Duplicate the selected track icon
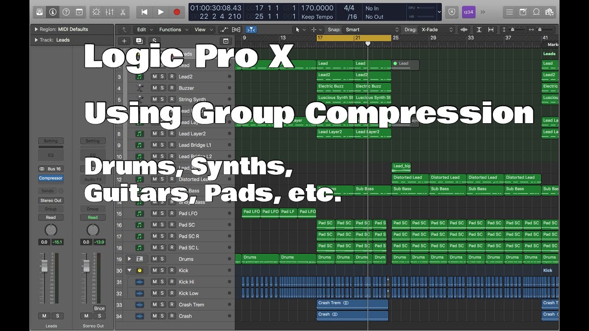589x331 pixels. point(139,41)
